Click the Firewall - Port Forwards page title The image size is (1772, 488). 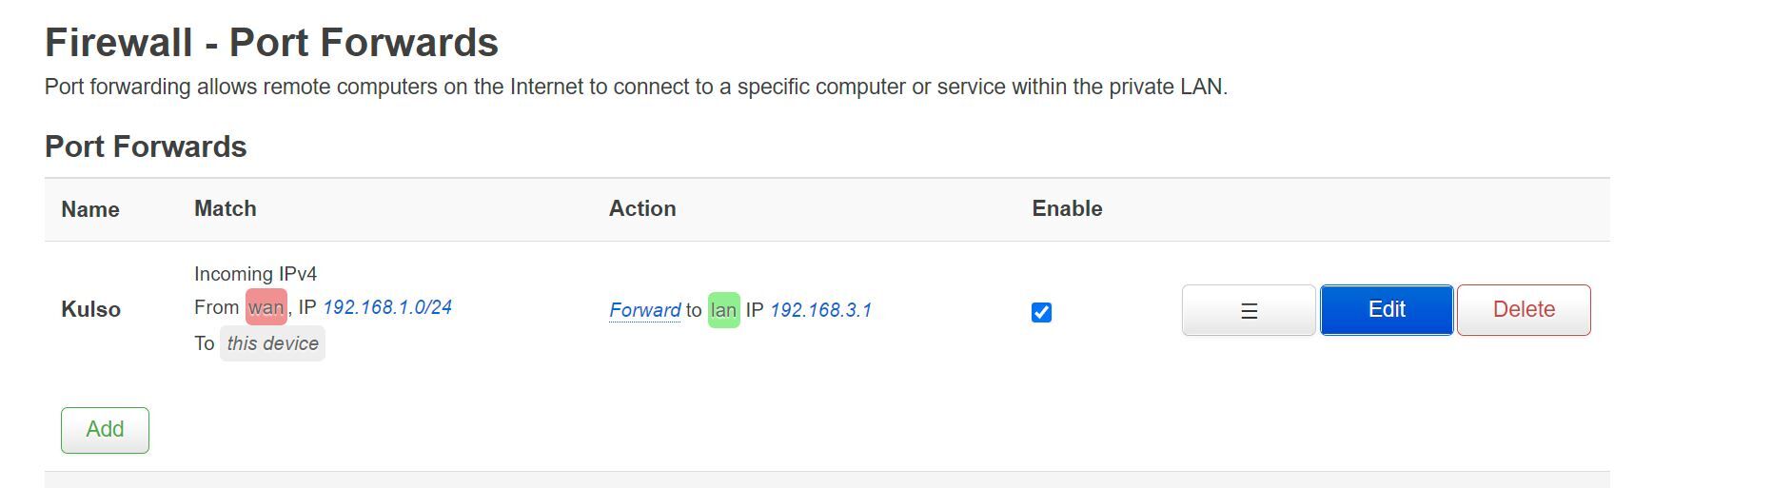coord(271,43)
